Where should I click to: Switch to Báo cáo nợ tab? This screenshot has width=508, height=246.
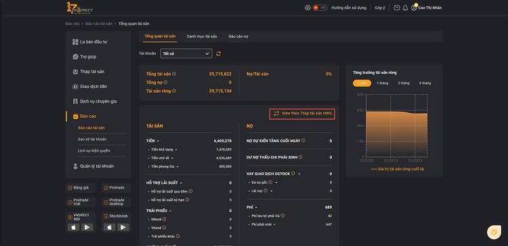238,37
